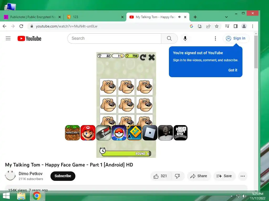Open more actions ellipsis under video
The image size is (269, 201).
tap(242, 176)
